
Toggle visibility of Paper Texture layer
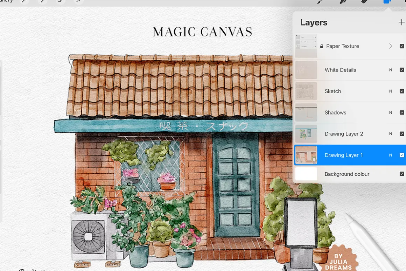[x=402, y=46]
